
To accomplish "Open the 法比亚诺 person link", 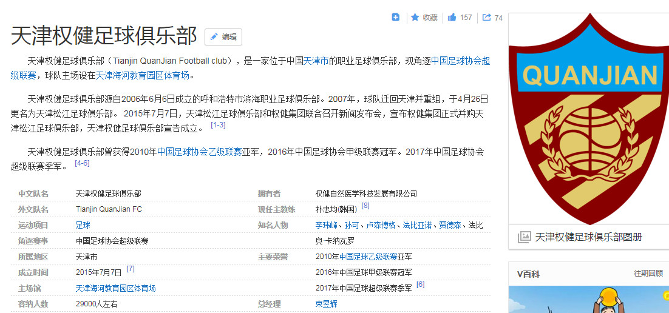I will point(417,225).
